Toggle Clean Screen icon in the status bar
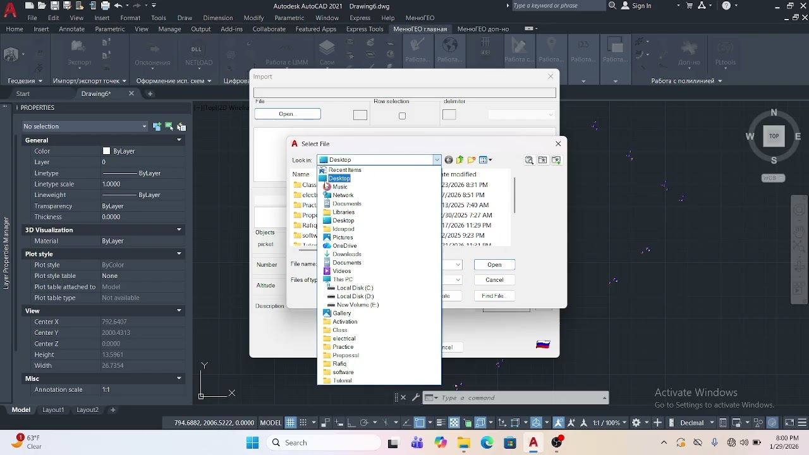The width and height of the screenshot is (809, 455). [x=789, y=423]
